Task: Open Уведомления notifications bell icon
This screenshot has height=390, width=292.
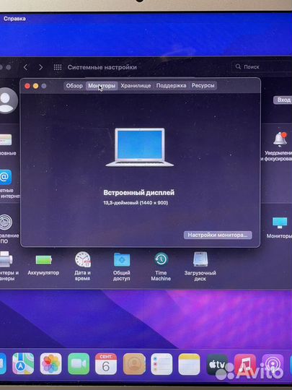Action: point(280,139)
